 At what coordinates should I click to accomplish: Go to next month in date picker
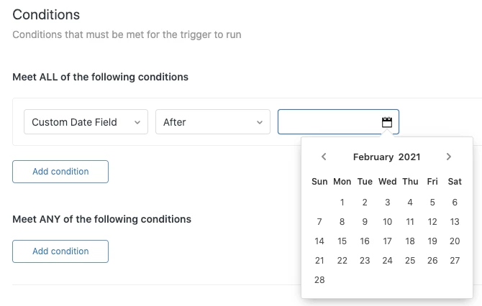point(448,157)
